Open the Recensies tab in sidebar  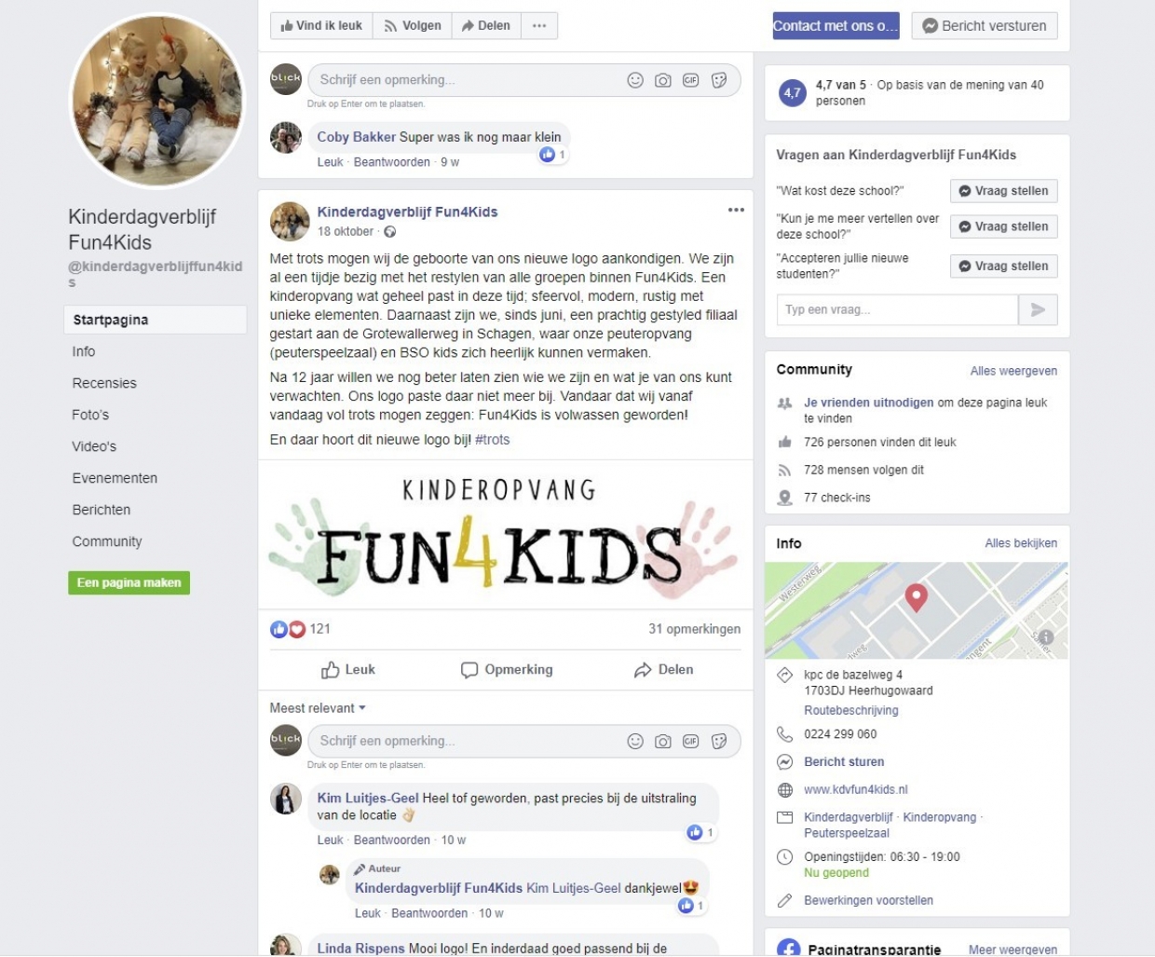104,383
